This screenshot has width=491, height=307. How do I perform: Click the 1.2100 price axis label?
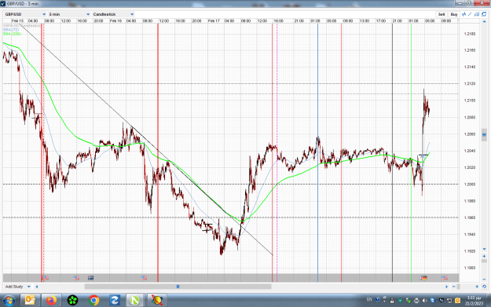coord(469,101)
